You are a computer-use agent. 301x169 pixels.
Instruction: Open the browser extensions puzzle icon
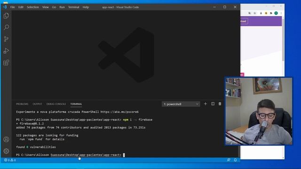(x=271, y=13)
